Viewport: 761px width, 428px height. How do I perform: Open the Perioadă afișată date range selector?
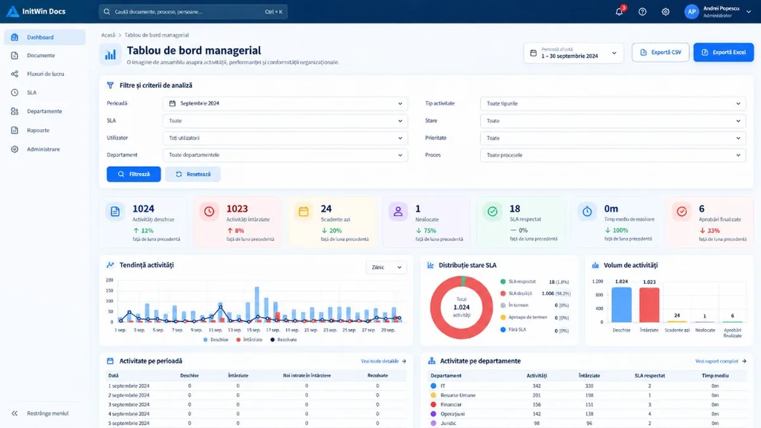click(574, 53)
